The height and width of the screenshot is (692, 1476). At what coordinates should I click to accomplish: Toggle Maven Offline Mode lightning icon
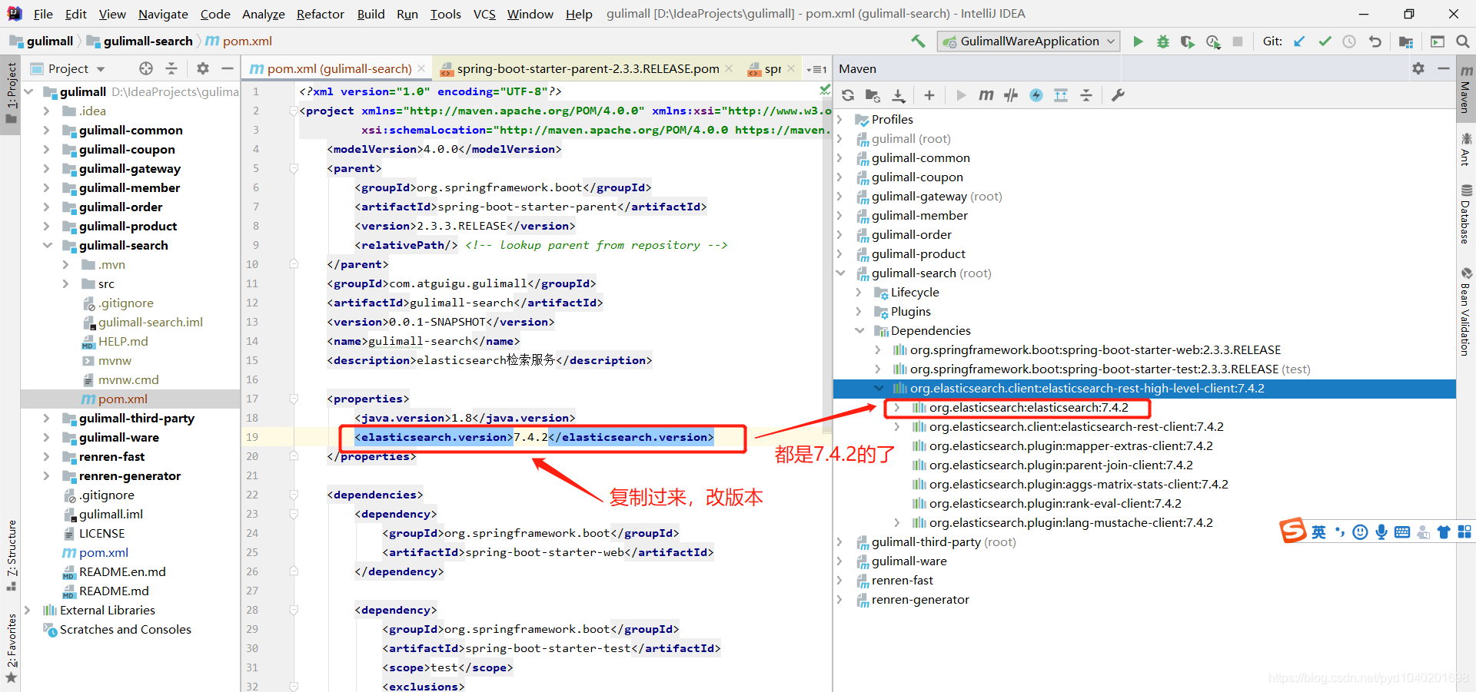point(1036,94)
